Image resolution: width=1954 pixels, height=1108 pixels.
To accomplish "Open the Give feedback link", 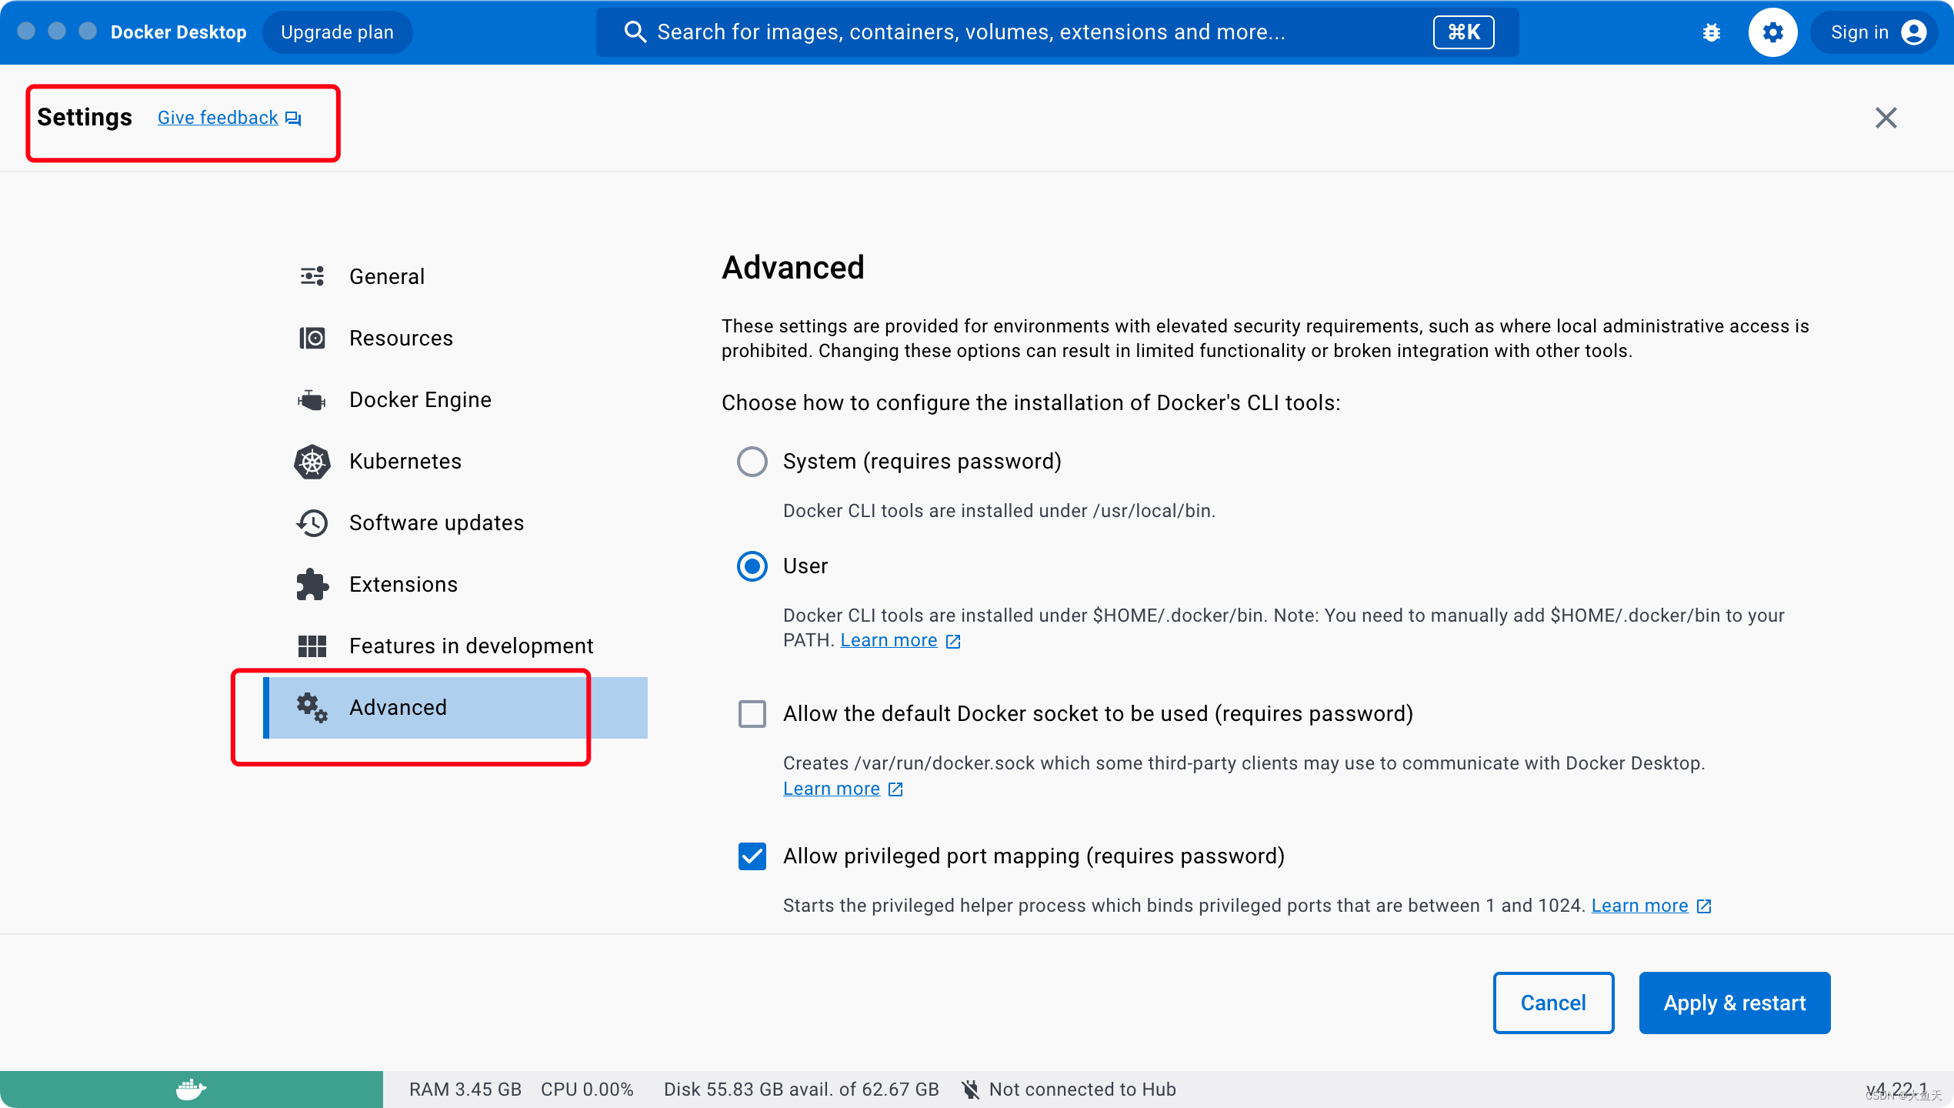I will click(x=218, y=117).
